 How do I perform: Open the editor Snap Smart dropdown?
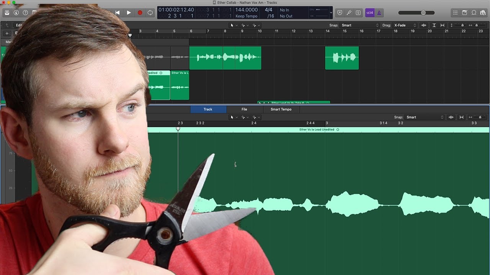tap(425, 117)
